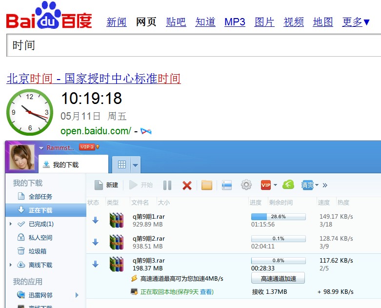381x308 pixels.
Task: Click the Baidu search input field
Action: tap(195, 46)
